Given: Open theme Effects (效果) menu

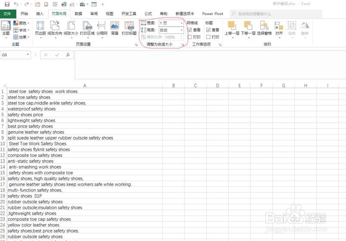Looking at the screenshot, I should (x=21, y=37).
